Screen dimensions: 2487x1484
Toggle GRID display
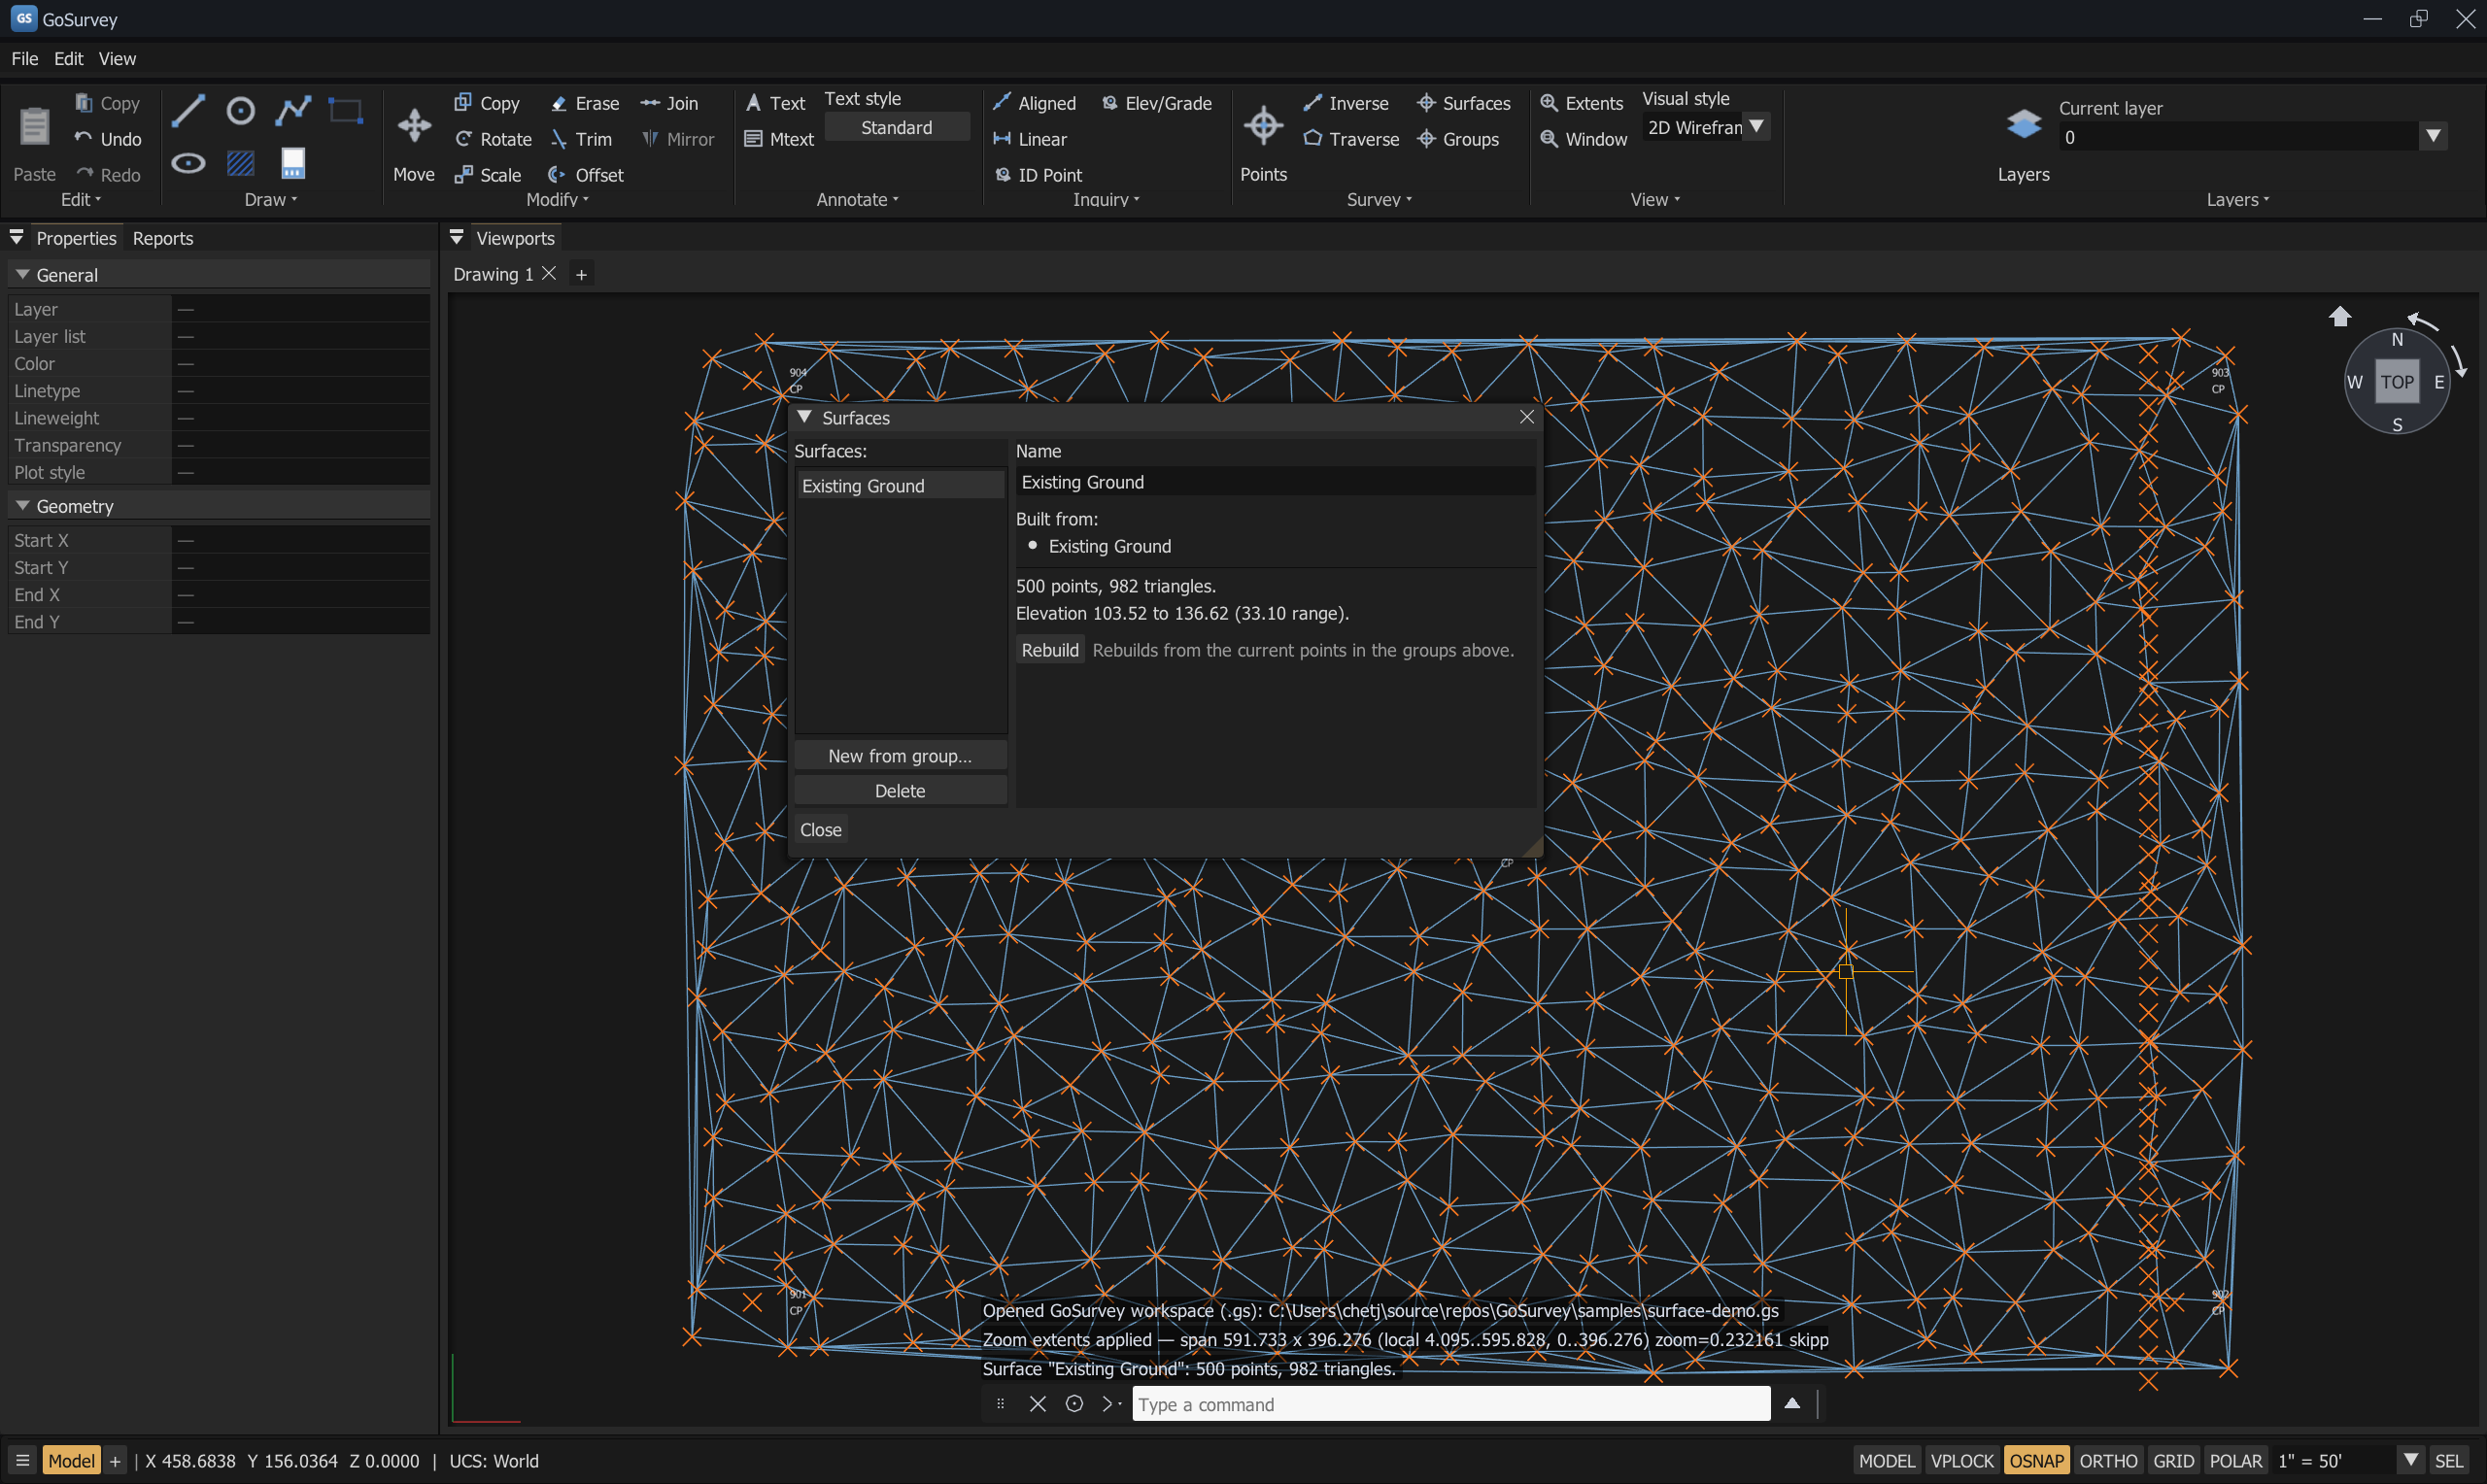tap(2173, 1460)
